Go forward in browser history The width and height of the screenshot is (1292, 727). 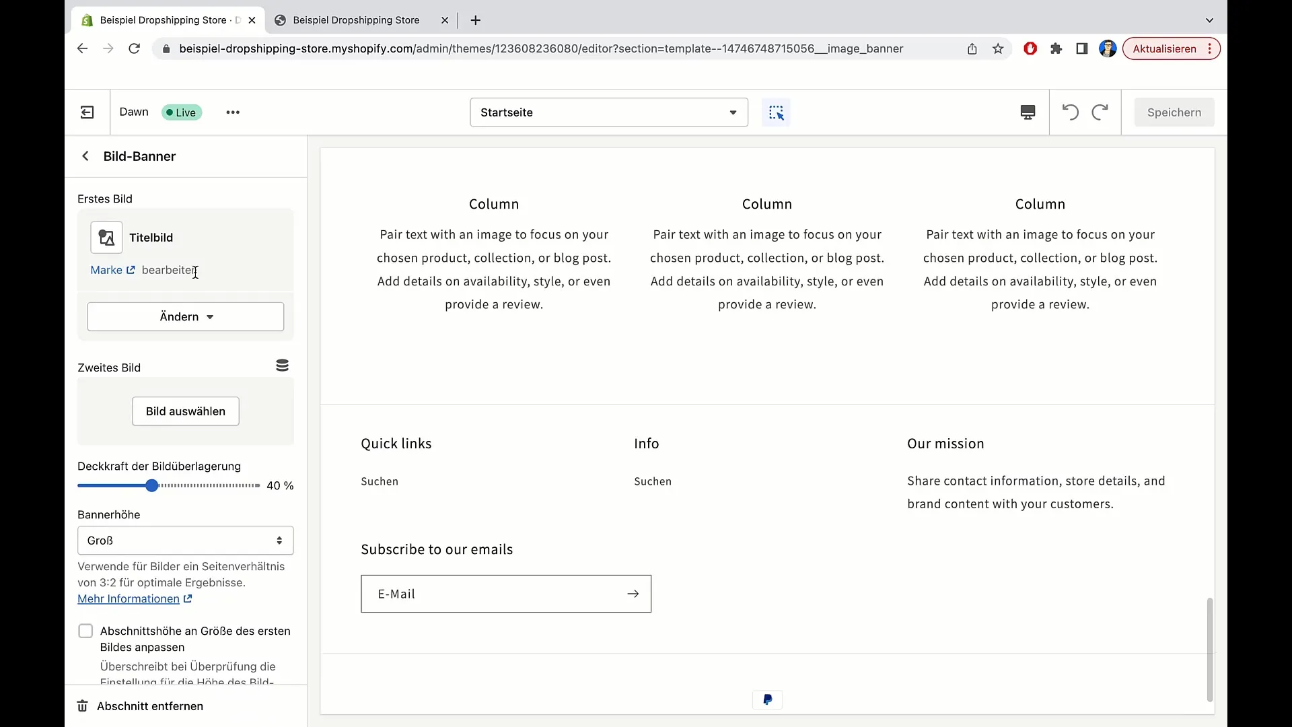click(108, 48)
